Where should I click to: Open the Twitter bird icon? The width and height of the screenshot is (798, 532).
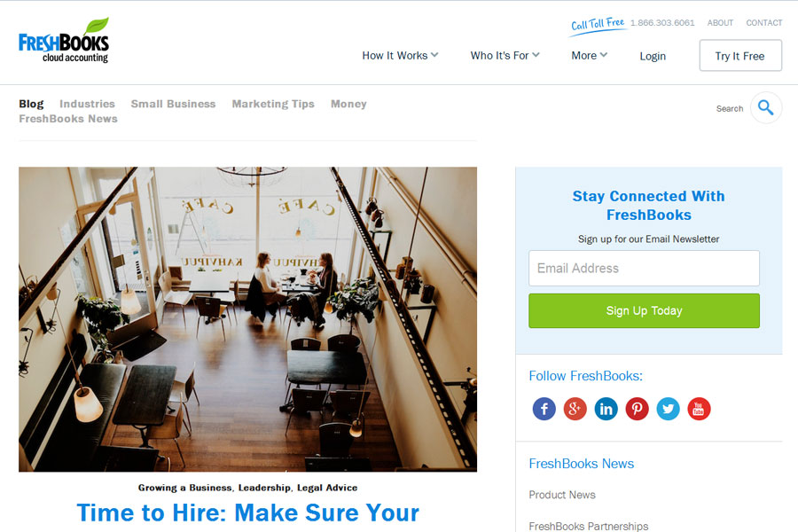tap(669, 409)
